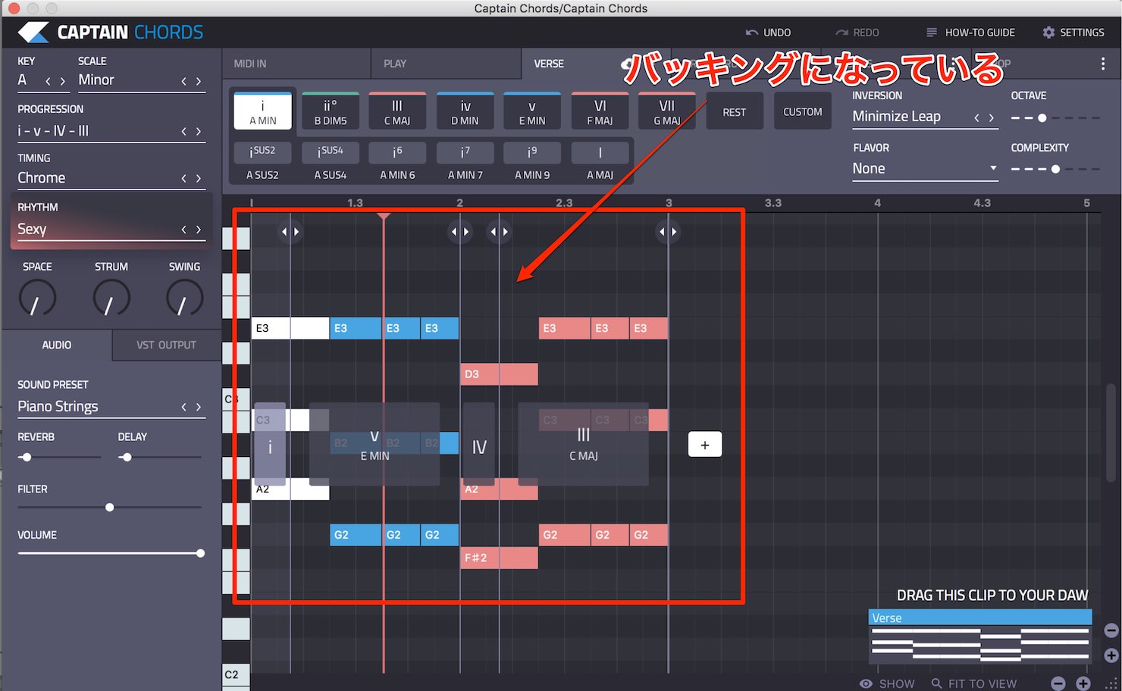Click the CUSTOM chord button
1122x691 pixels.
803,111
